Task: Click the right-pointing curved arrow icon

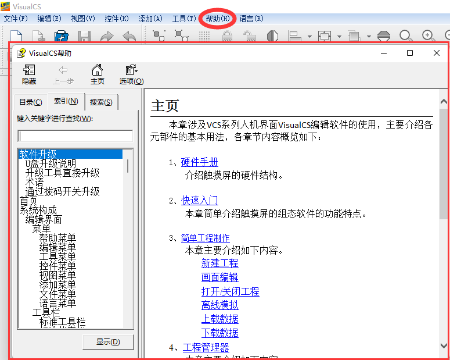Action: (x=107, y=36)
